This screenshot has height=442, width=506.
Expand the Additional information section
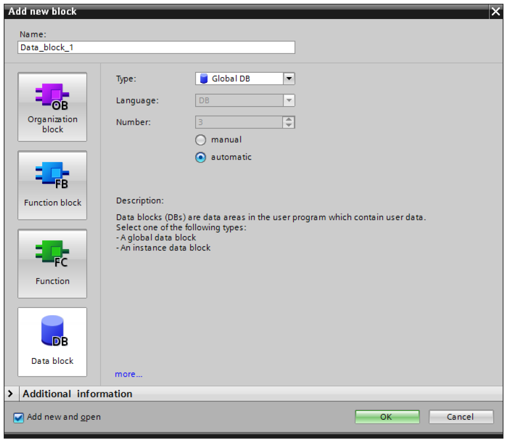coord(11,394)
